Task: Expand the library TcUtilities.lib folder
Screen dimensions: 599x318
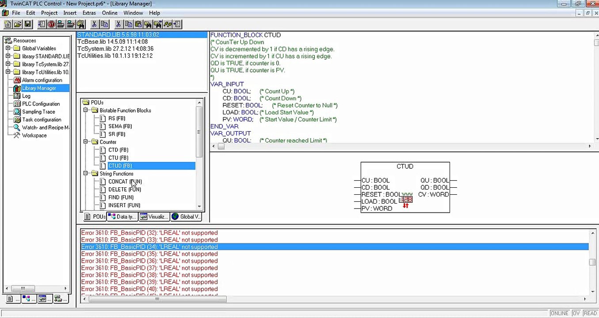Action: (8, 72)
